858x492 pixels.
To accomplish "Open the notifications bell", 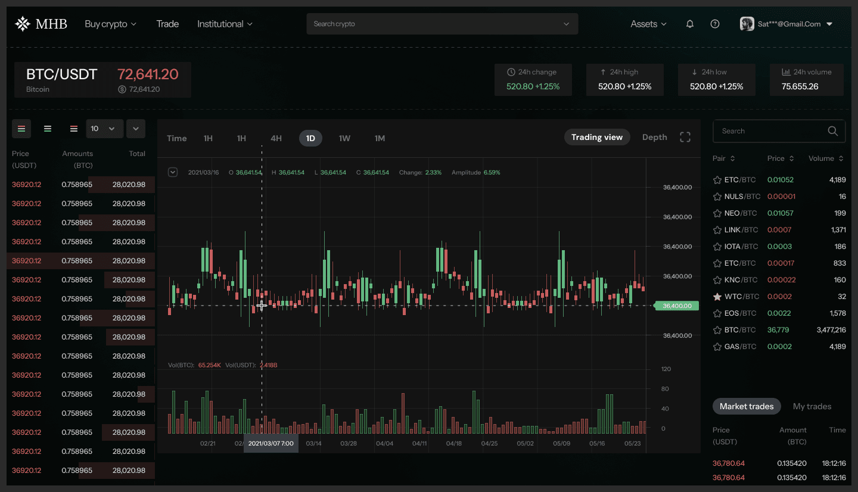I will click(689, 23).
